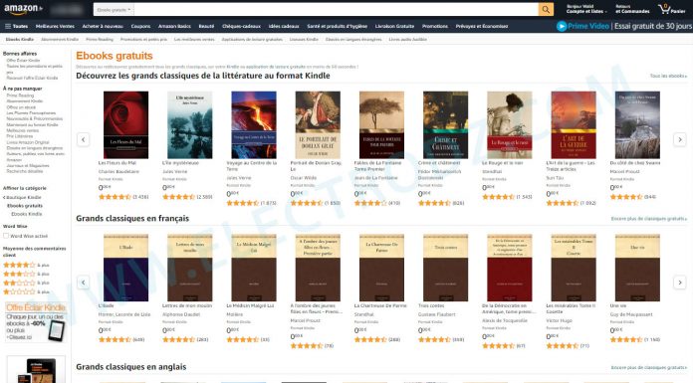The image size is (693, 383).
Task: Open Les Fleurs du Mal book cover
Action: [x=126, y=125]
